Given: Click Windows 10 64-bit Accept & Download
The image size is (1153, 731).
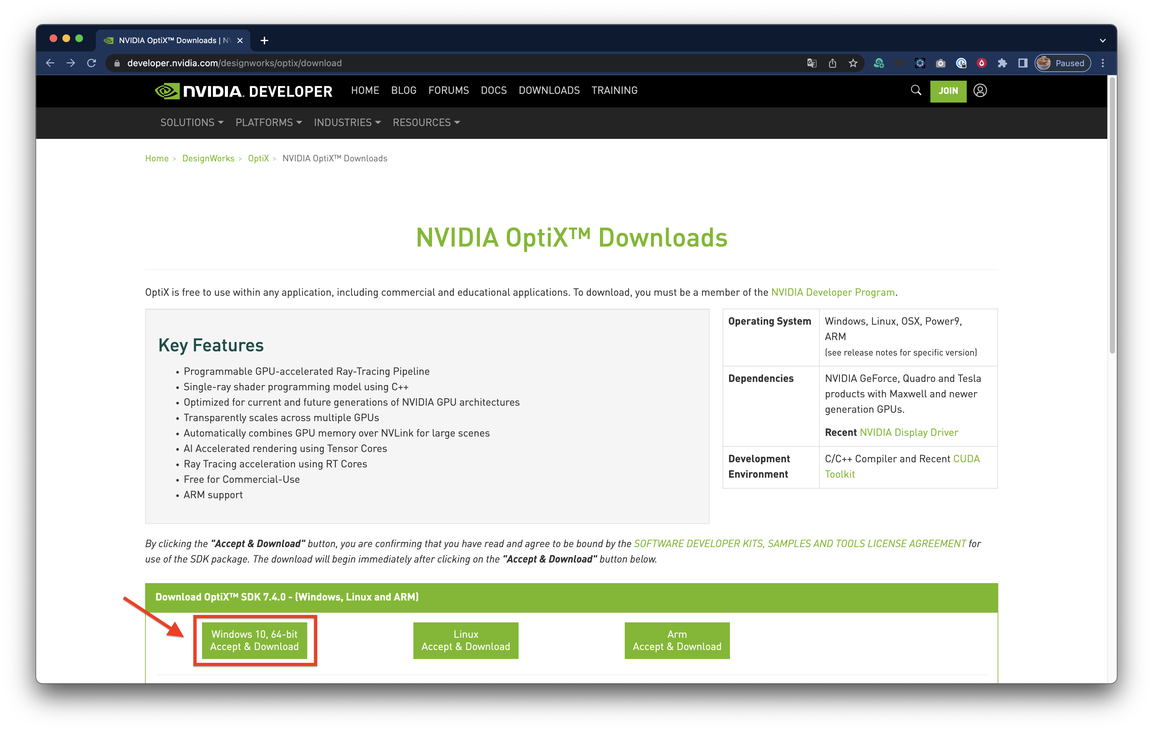Looking at the screenshot, I should [254, 640].
